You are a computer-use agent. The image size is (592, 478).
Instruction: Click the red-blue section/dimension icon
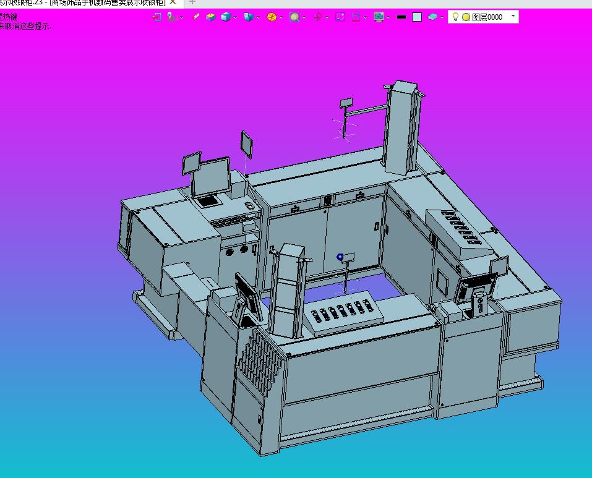(356, 17)
